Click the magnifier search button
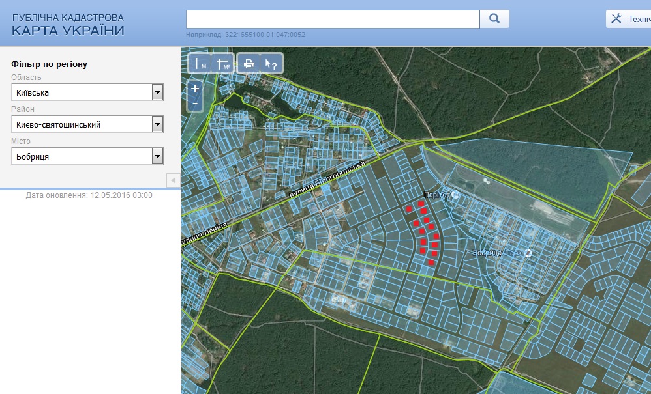Screen dimensions: 651x394 click(x=494, y=19)
